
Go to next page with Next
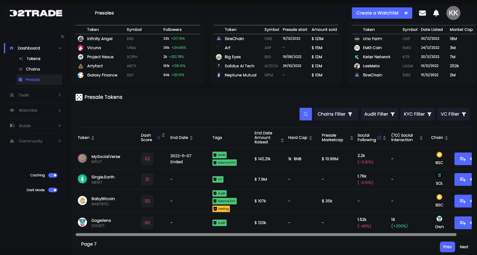(464, 247)
